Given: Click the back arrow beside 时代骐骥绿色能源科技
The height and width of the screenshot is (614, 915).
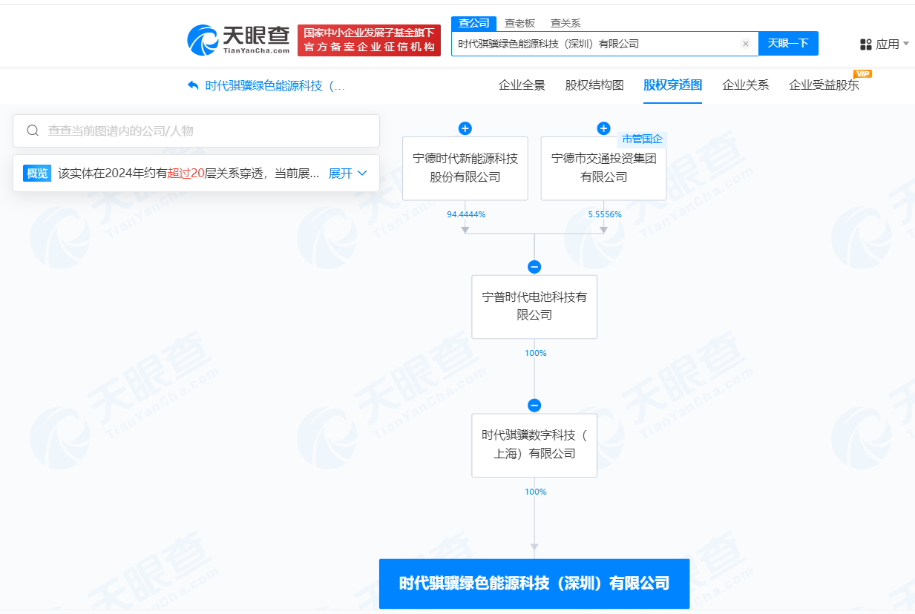Looking at the screenshot, I should (193, 85).
